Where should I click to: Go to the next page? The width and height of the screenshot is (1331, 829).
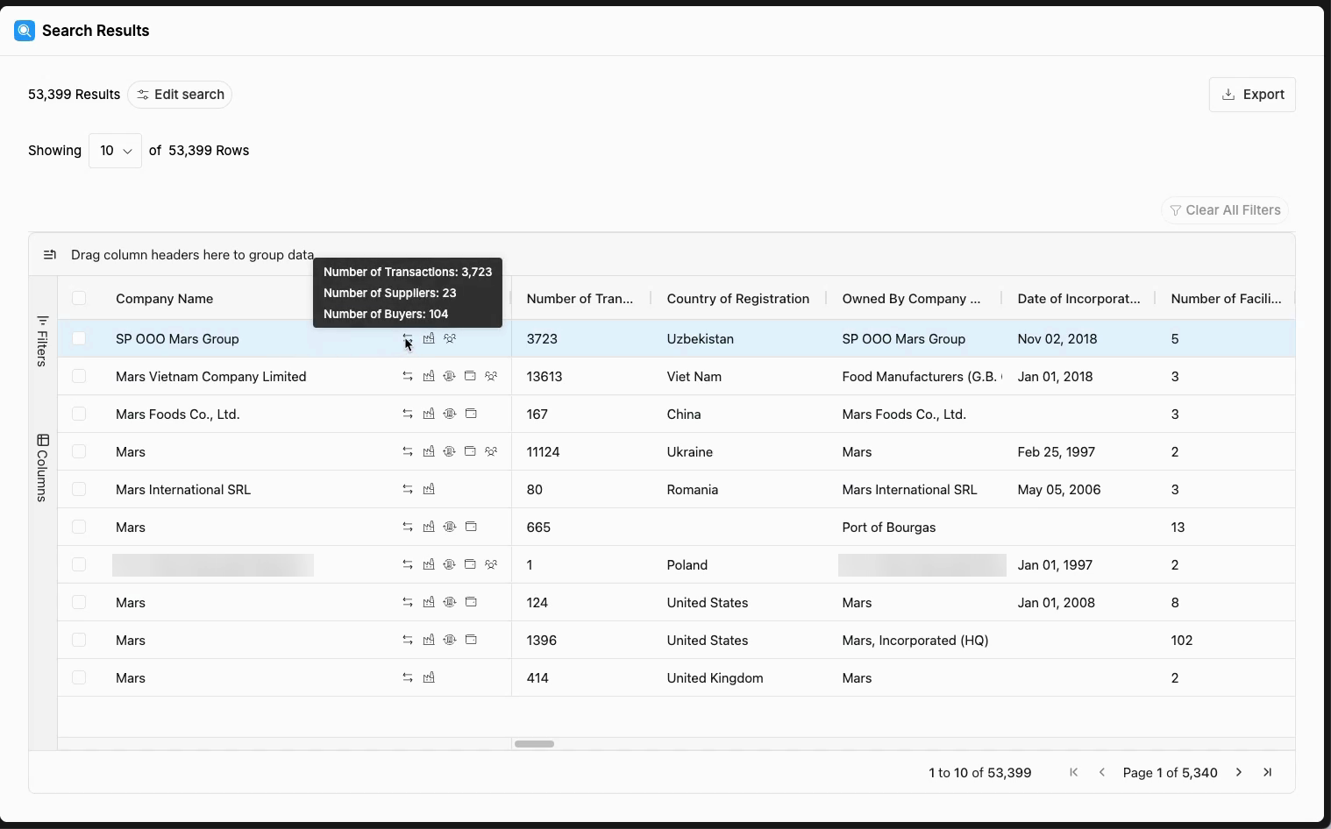click(1239, 772)
